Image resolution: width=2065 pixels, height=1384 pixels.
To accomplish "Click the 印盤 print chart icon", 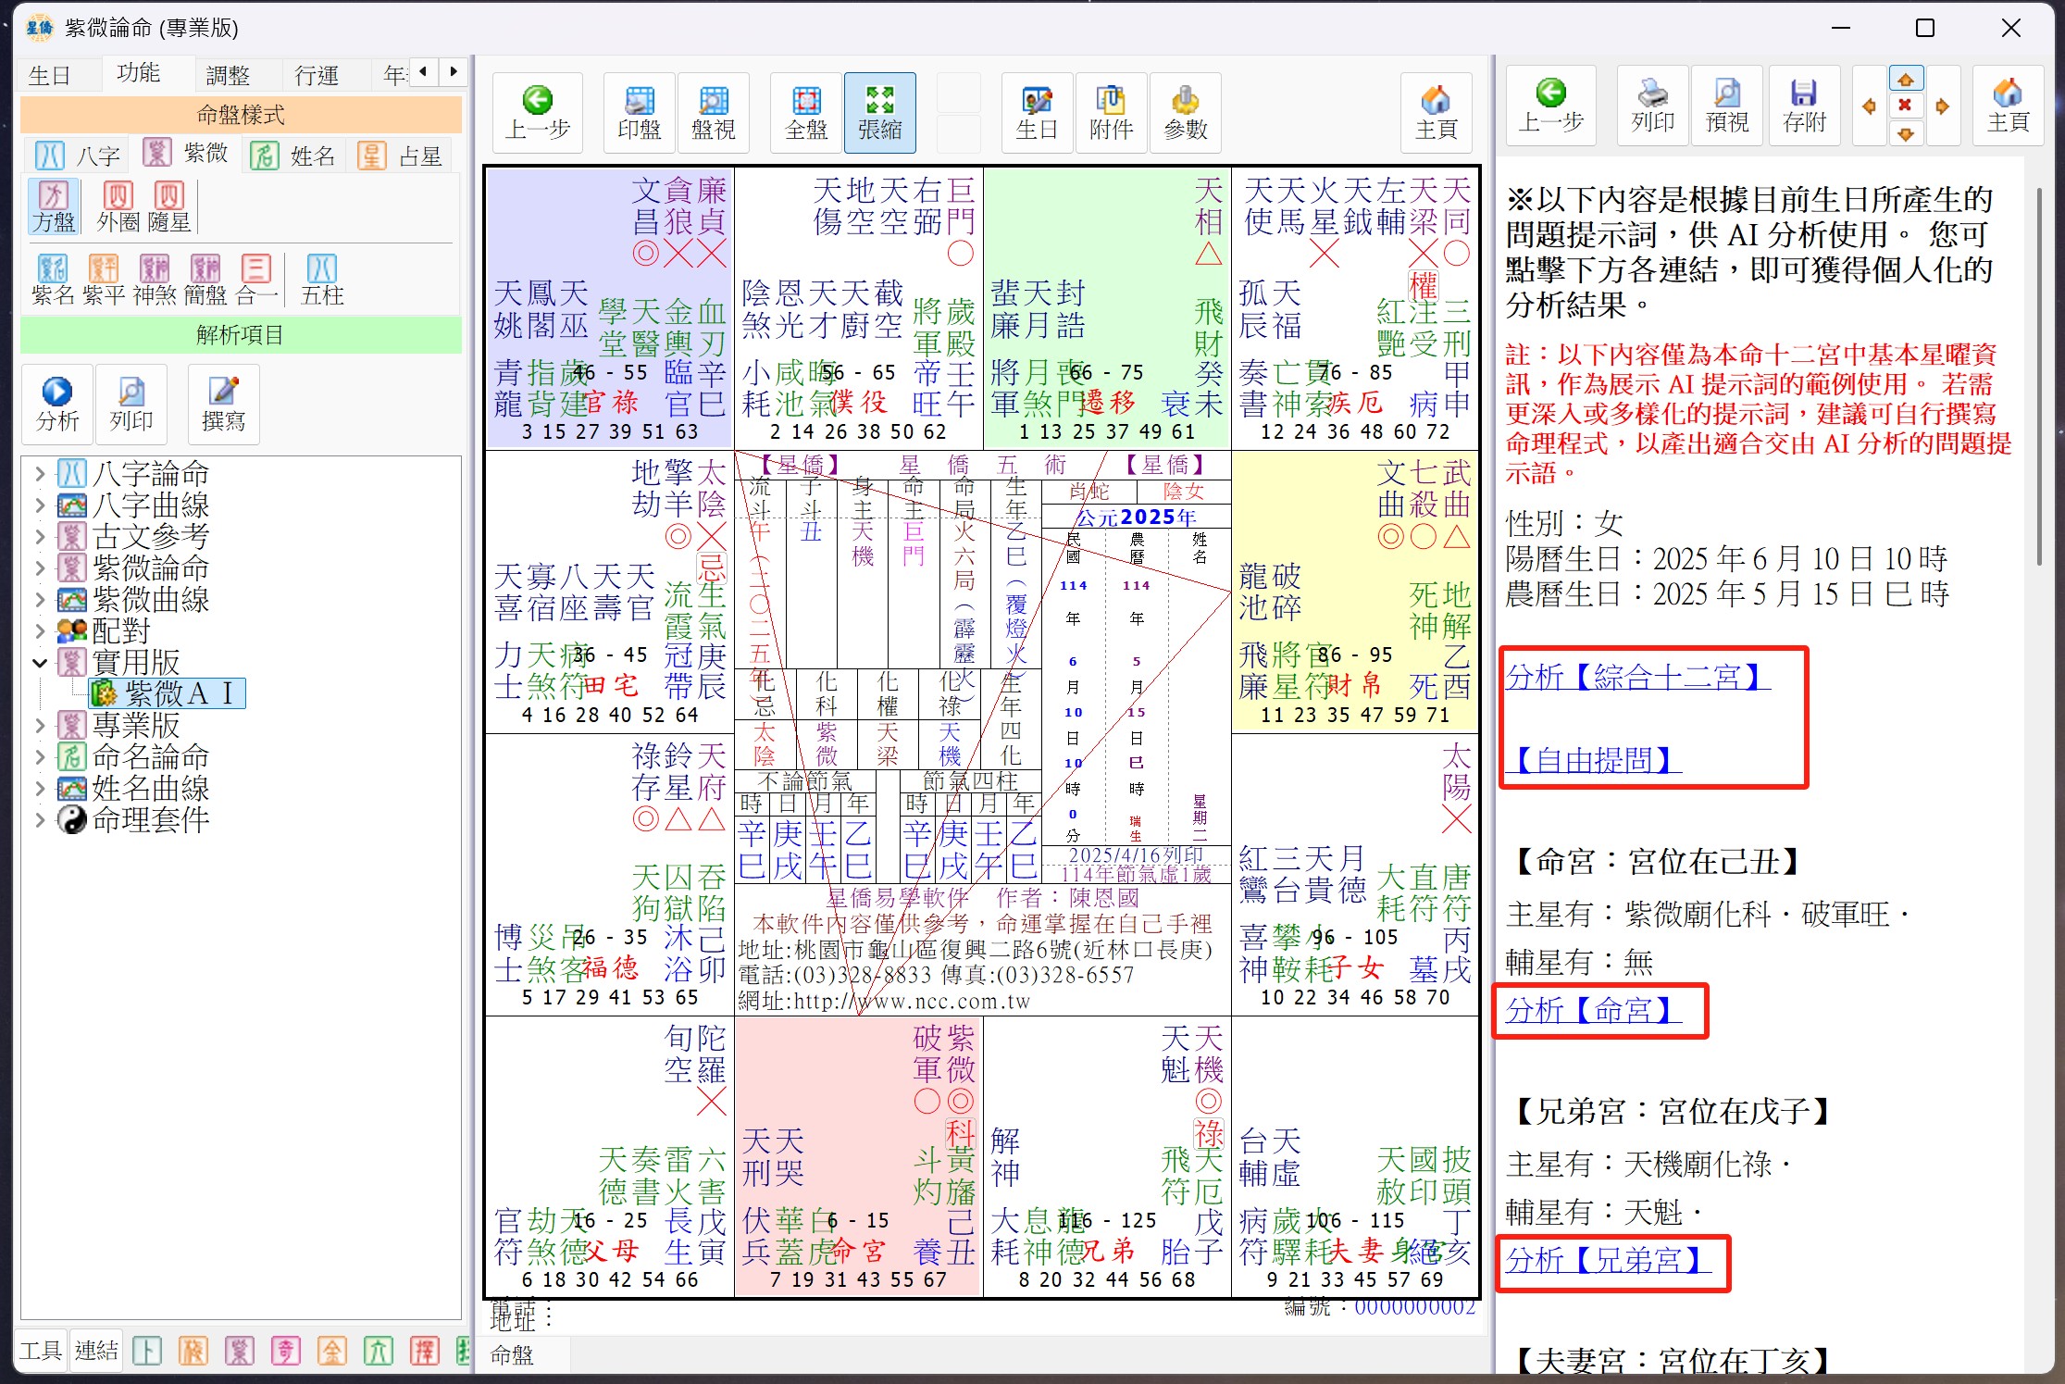I will coord(639,112).
